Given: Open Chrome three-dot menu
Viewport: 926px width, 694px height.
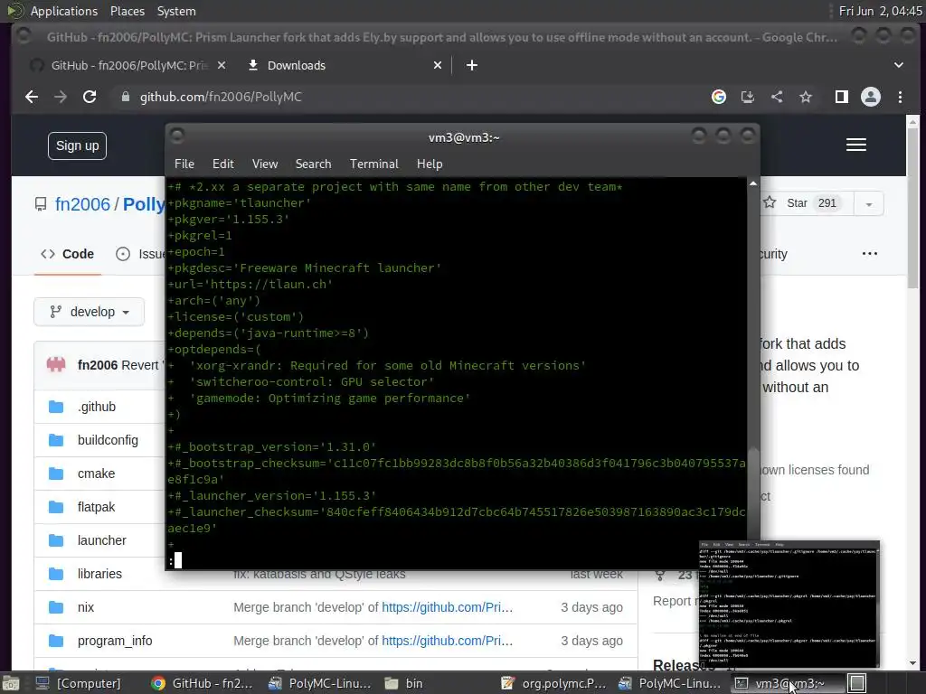Looking at the screenshot, I should pos(900,97).
